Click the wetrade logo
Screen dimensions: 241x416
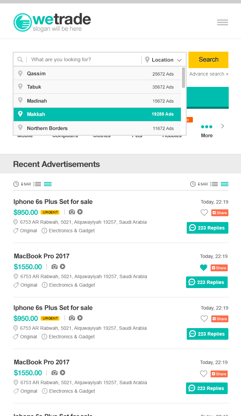click(52, 23)
